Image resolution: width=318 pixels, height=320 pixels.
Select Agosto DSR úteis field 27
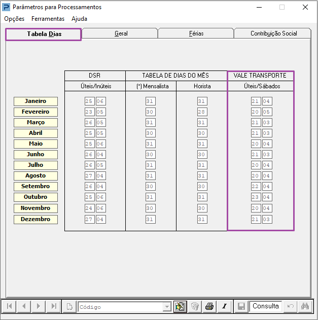point(90,175)
